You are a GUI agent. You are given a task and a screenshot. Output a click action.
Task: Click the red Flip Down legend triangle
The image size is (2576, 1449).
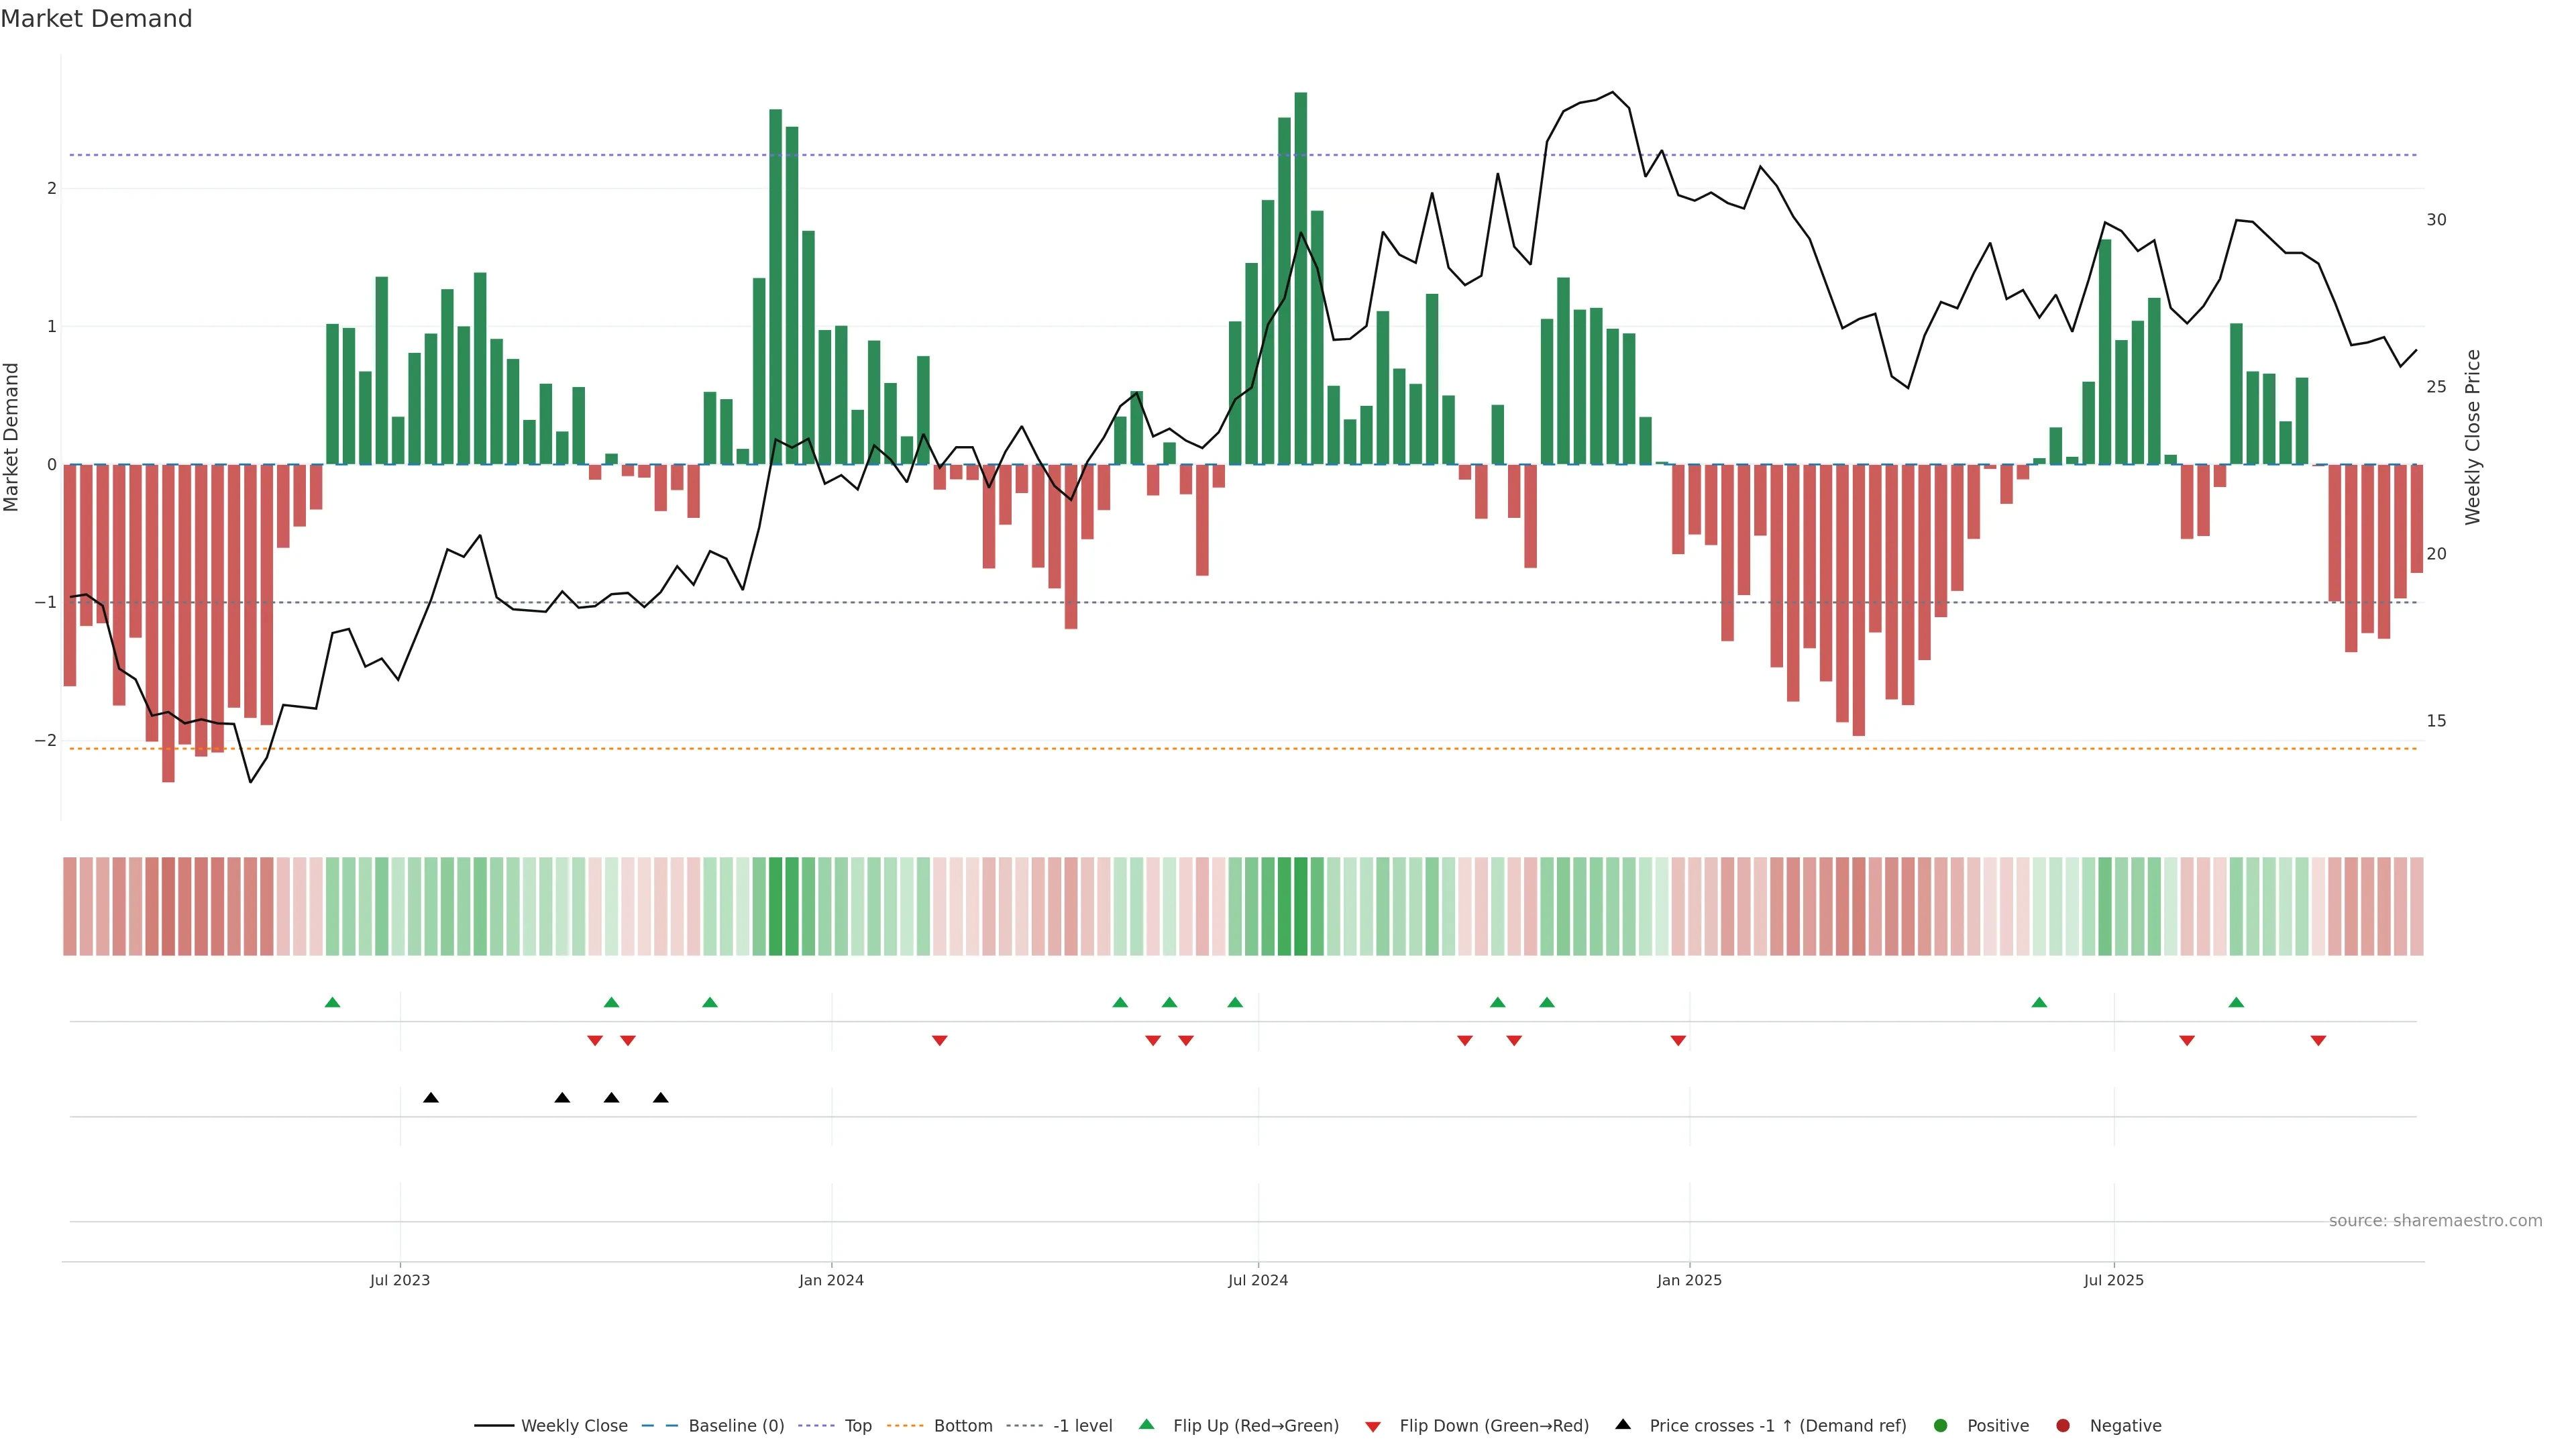pyautogui.click(x=1373, y=1426)
